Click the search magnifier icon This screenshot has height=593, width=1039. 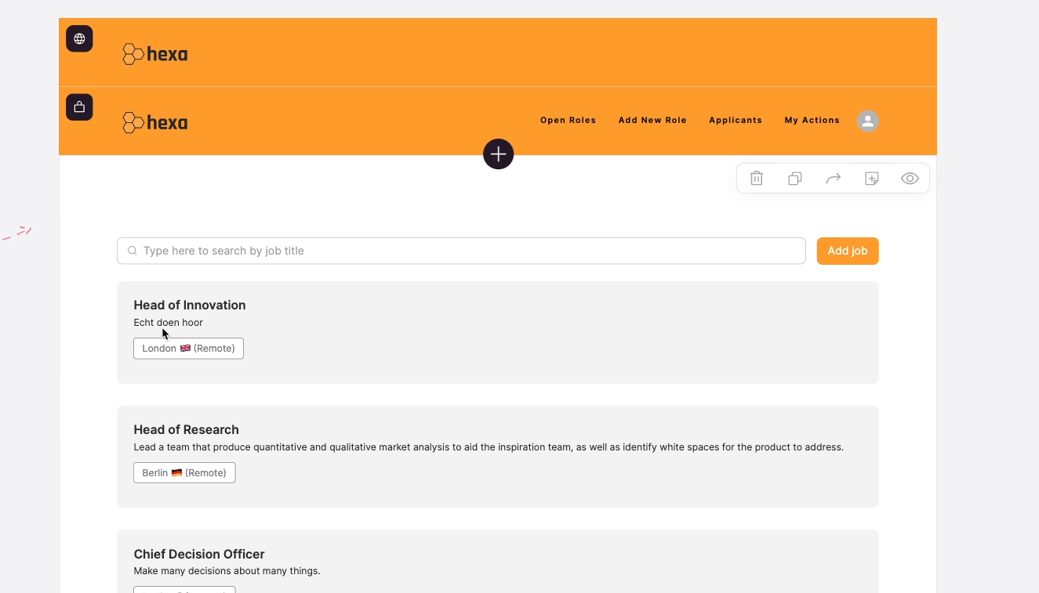click(133, 251)
